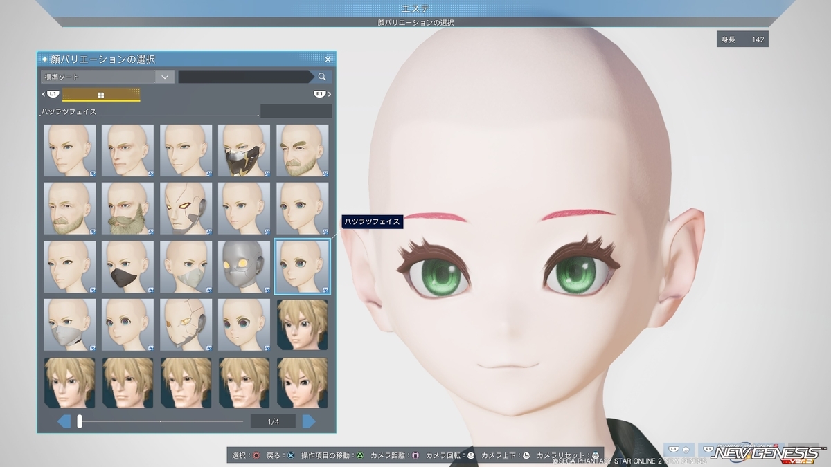
Task: Select the gray full-head robot face
Action: click(244, 266)
